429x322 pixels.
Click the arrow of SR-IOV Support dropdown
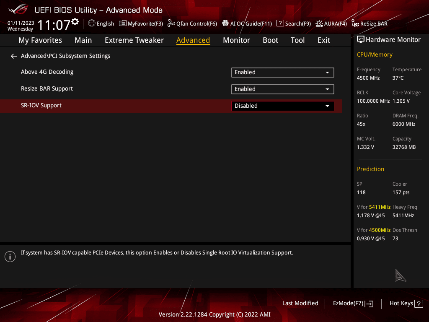coord(327,106)
